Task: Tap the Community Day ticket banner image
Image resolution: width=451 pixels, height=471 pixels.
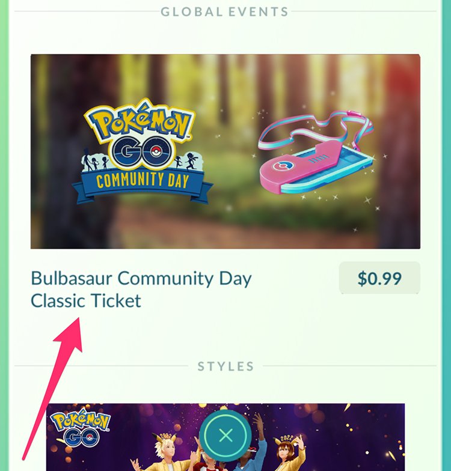Action: coord(226,151)
